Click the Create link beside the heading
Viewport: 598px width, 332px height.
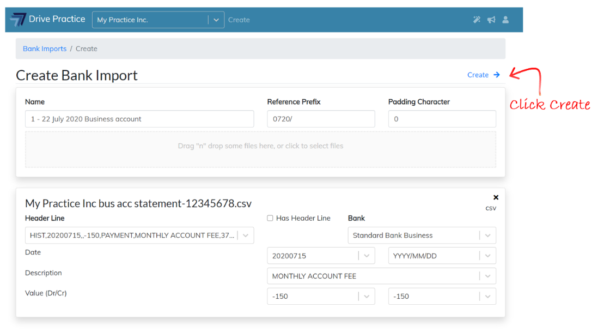pyautogui.click(x=478, y=75)
